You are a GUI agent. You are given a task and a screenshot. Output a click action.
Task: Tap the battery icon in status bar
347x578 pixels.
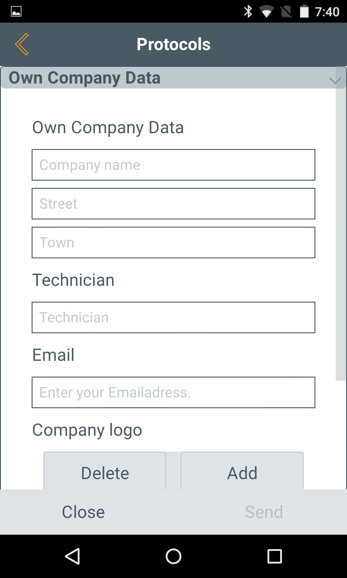point(304,11)
